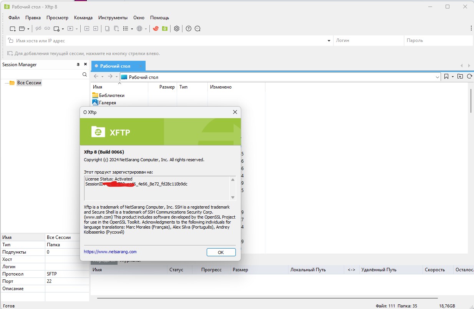Expand the globe encoding dropdown arrow
The height and width of the screenshot is (309, 474).
tap(146, 29)
